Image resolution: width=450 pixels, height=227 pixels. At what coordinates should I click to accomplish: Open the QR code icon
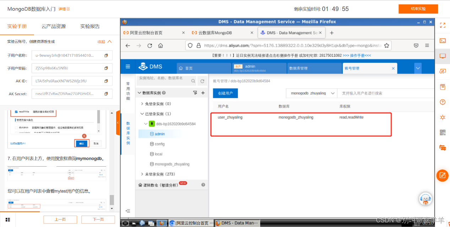pyautogui.click(x=443, y=133)
